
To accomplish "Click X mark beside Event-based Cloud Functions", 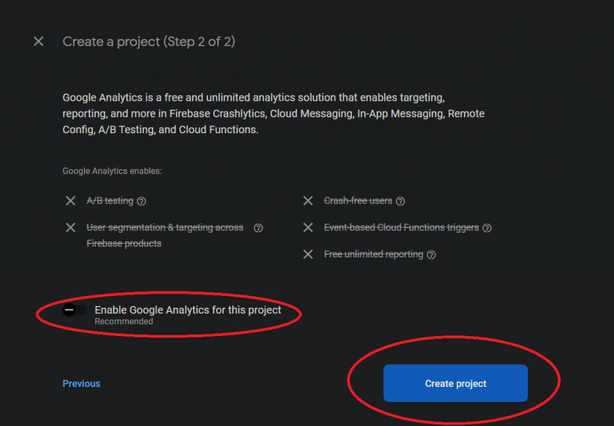I will (308, 227).
